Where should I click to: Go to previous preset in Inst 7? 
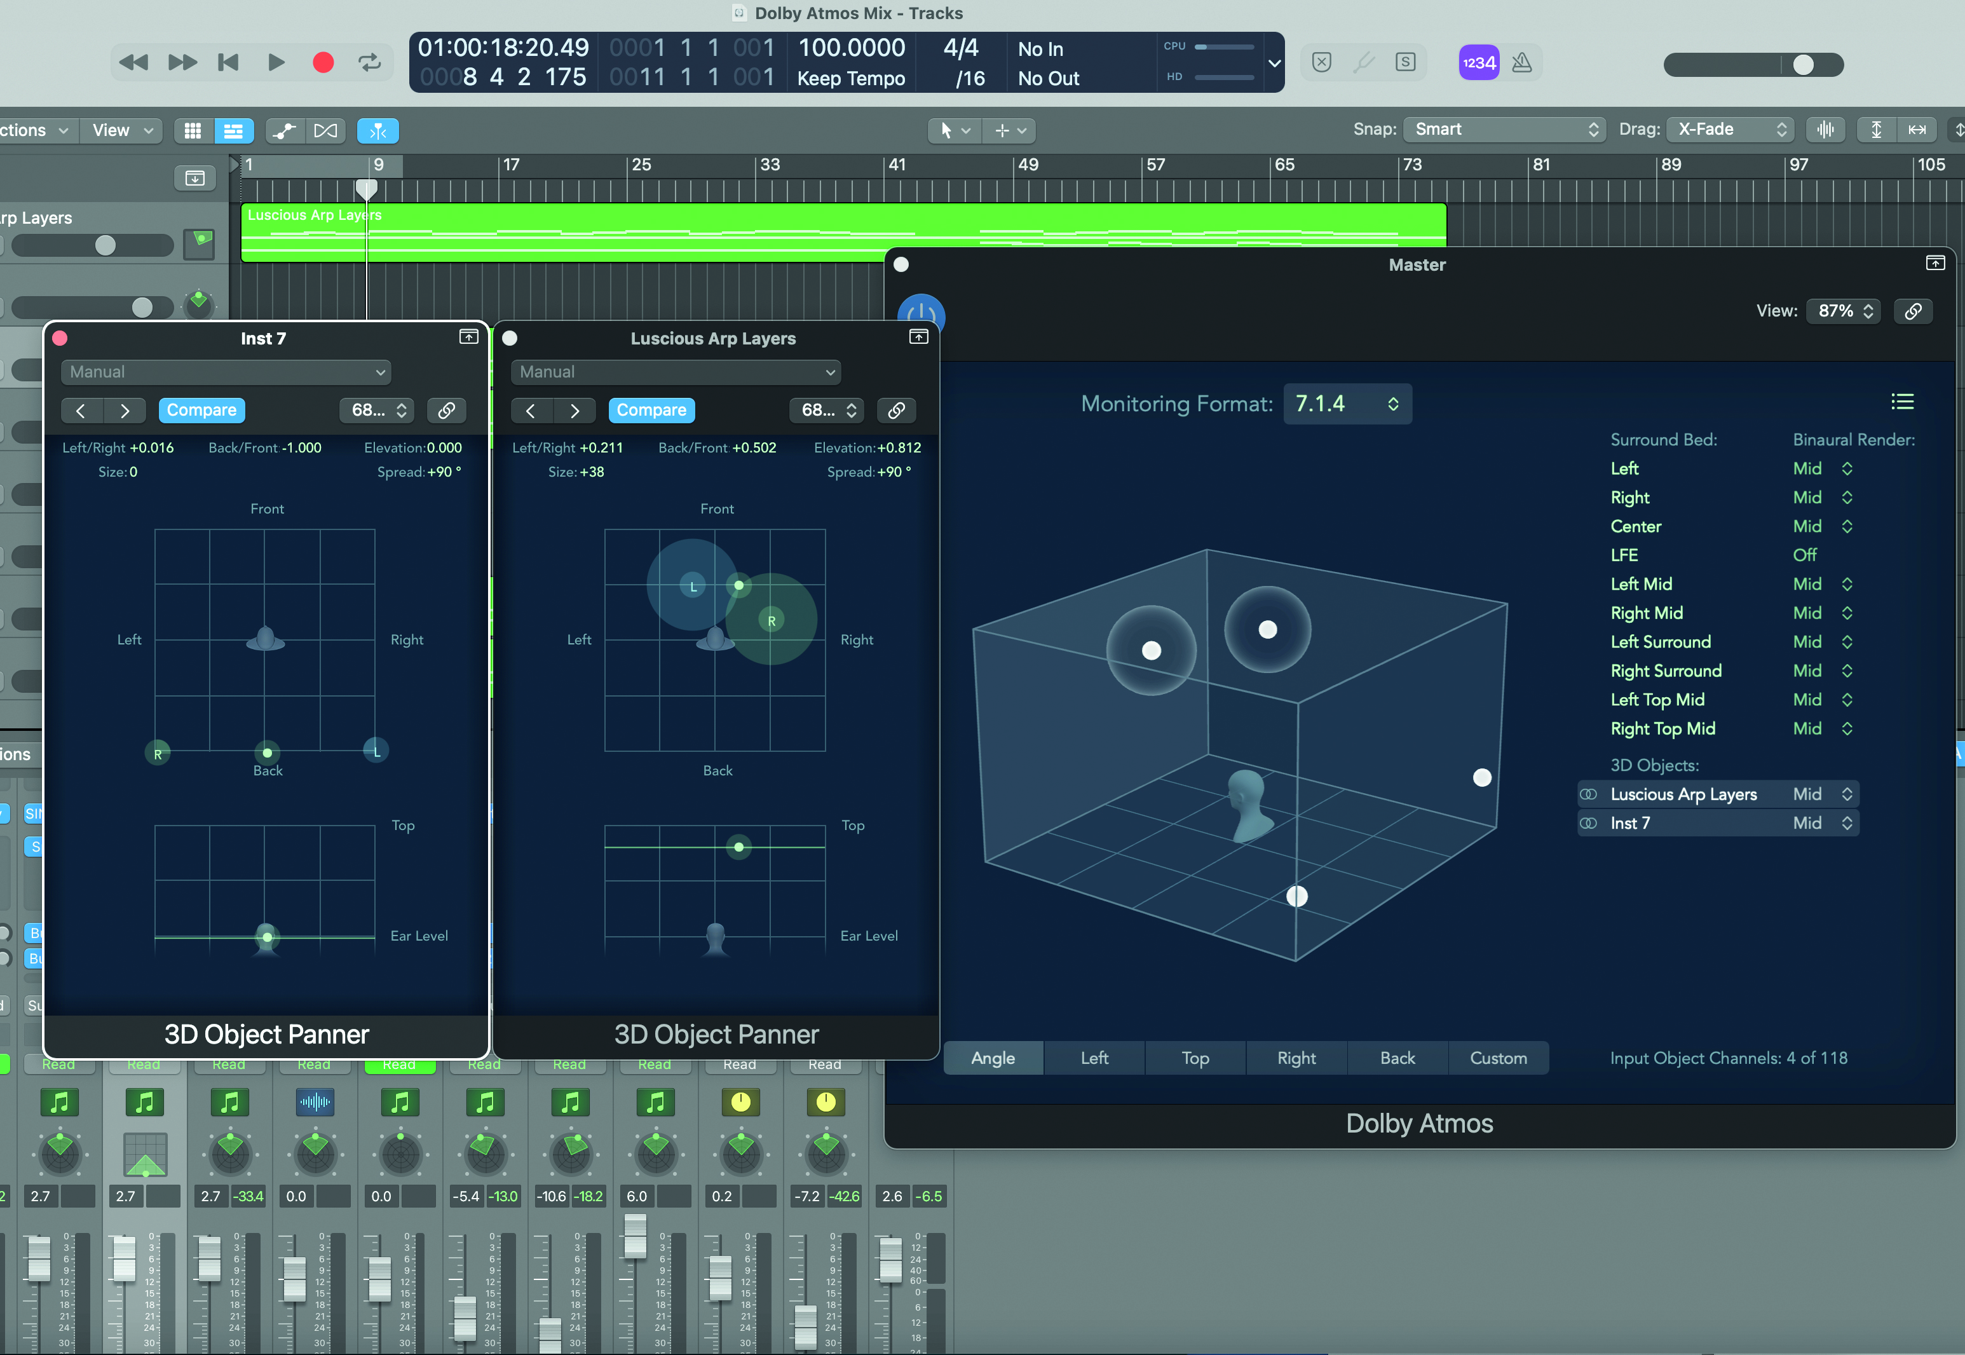pos(81,411)
